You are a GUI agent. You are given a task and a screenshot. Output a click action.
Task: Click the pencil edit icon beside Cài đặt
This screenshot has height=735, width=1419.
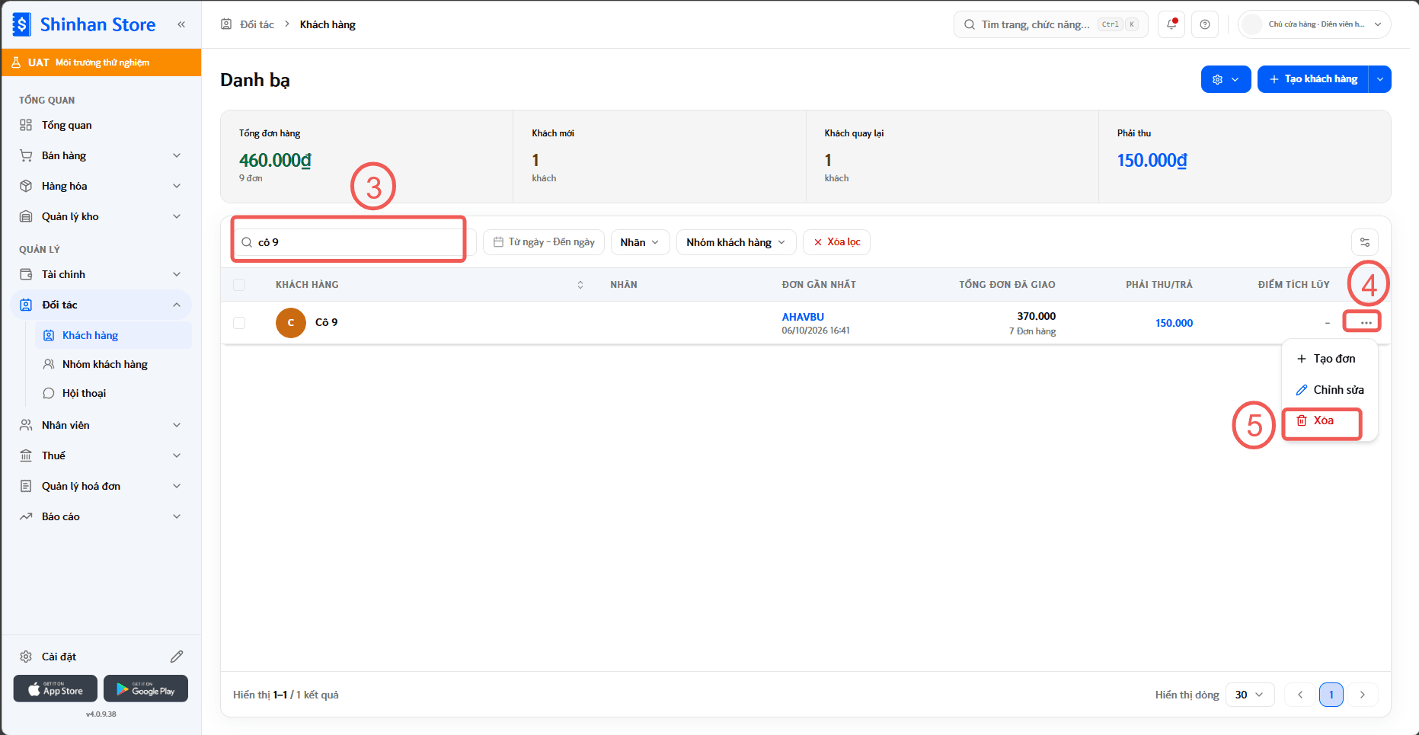(177, 657)
